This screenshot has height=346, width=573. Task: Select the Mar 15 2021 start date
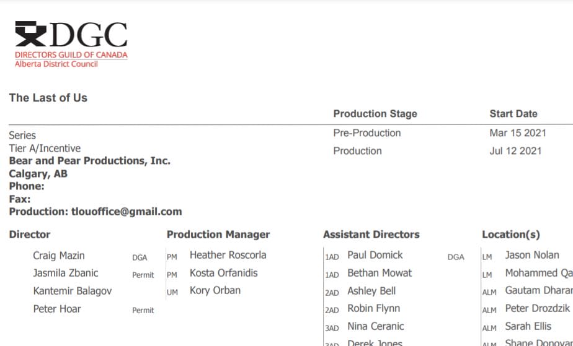coord(518,133)
